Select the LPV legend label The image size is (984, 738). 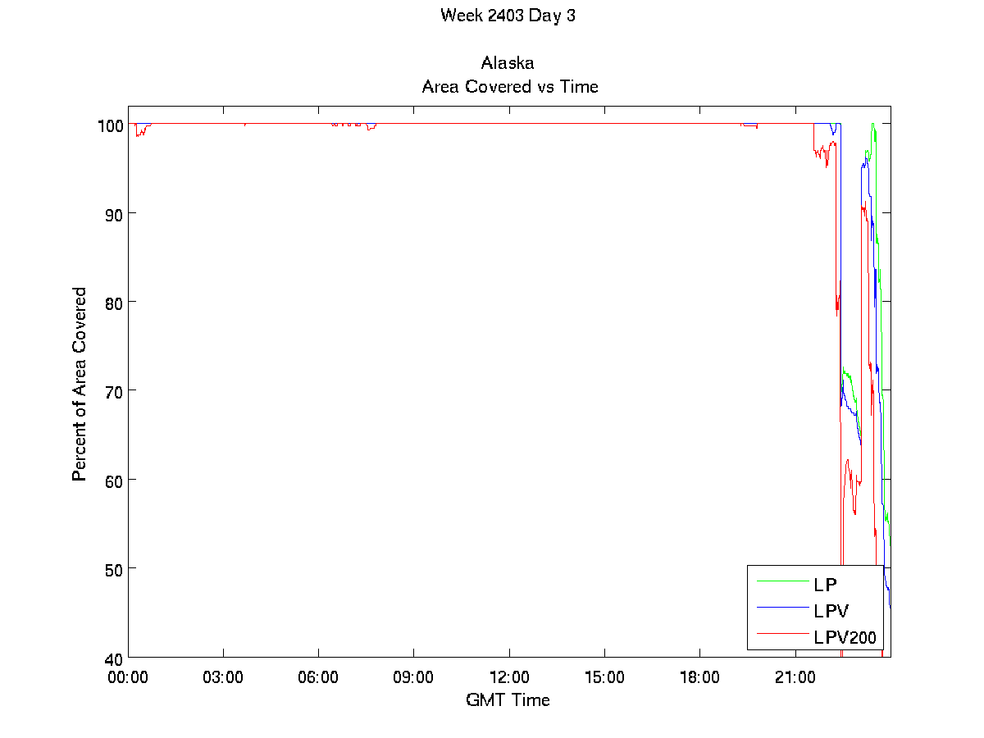tap(832, 611)
